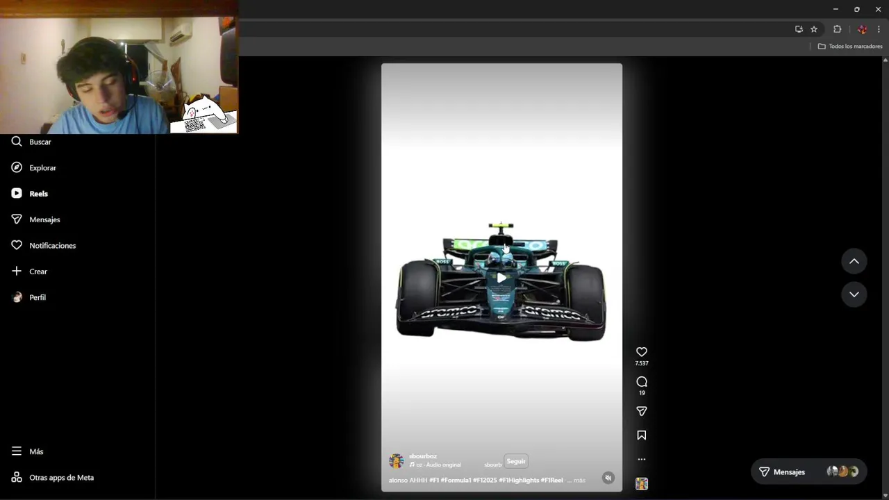Screen dimensions: 889x500
Task: Click the 7,537 likes count
Action: pos(642,363)
